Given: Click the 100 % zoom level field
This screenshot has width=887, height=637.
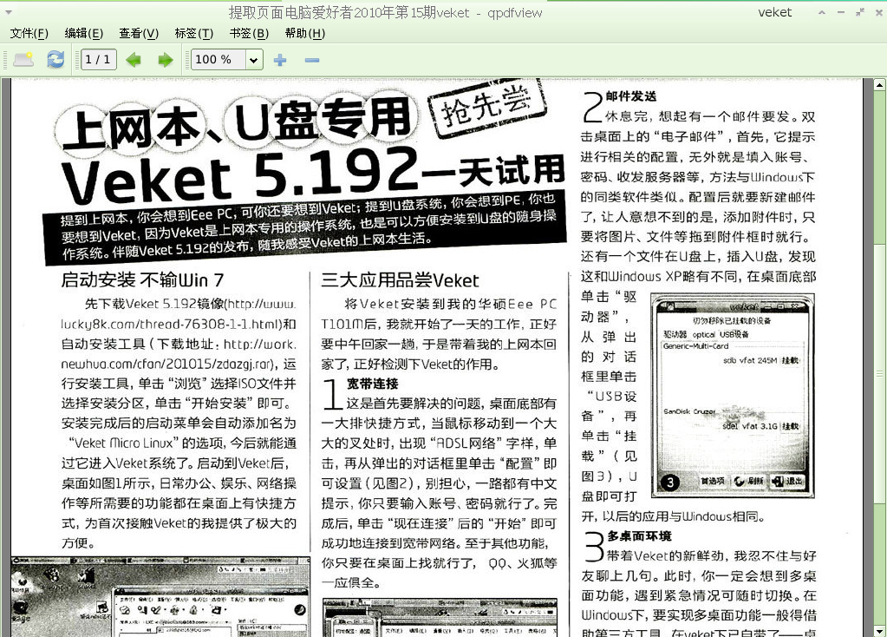Looking at the screenshot, I should [218, 60].
